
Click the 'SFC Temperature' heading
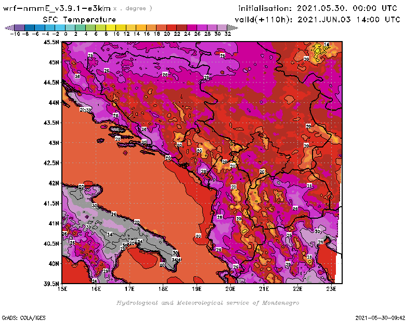coord(80,20)
